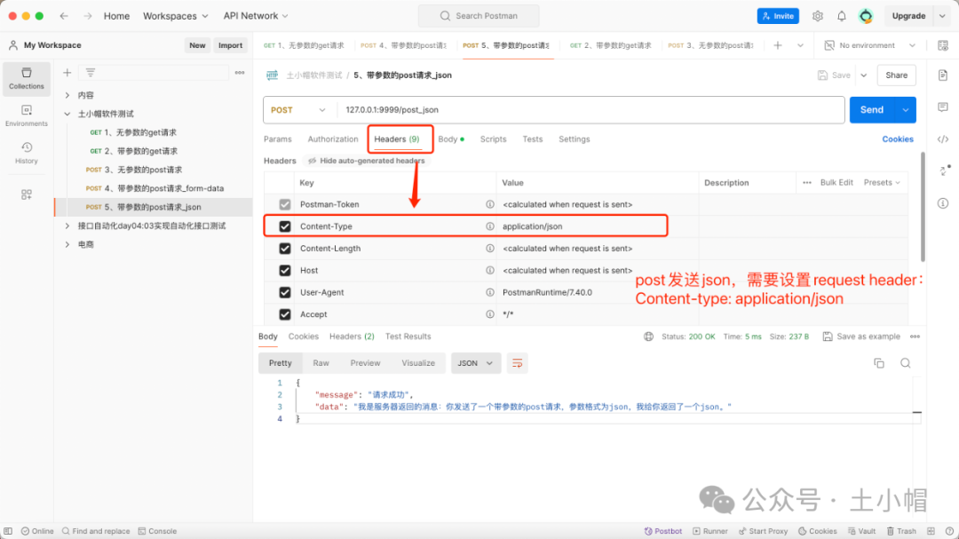Go forward with the right arrow
Screen dimensions: 959x539
point(87,16)
